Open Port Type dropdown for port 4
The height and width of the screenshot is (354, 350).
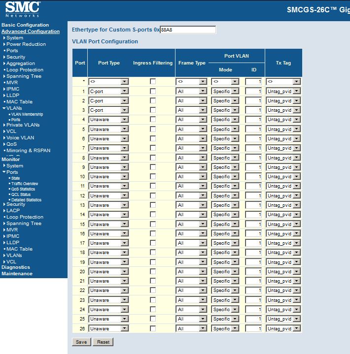[108, 120]
